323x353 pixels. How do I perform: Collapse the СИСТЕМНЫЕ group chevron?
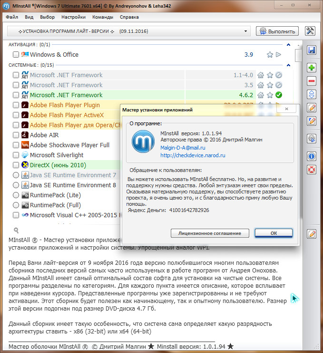click(x=289, y=65)
